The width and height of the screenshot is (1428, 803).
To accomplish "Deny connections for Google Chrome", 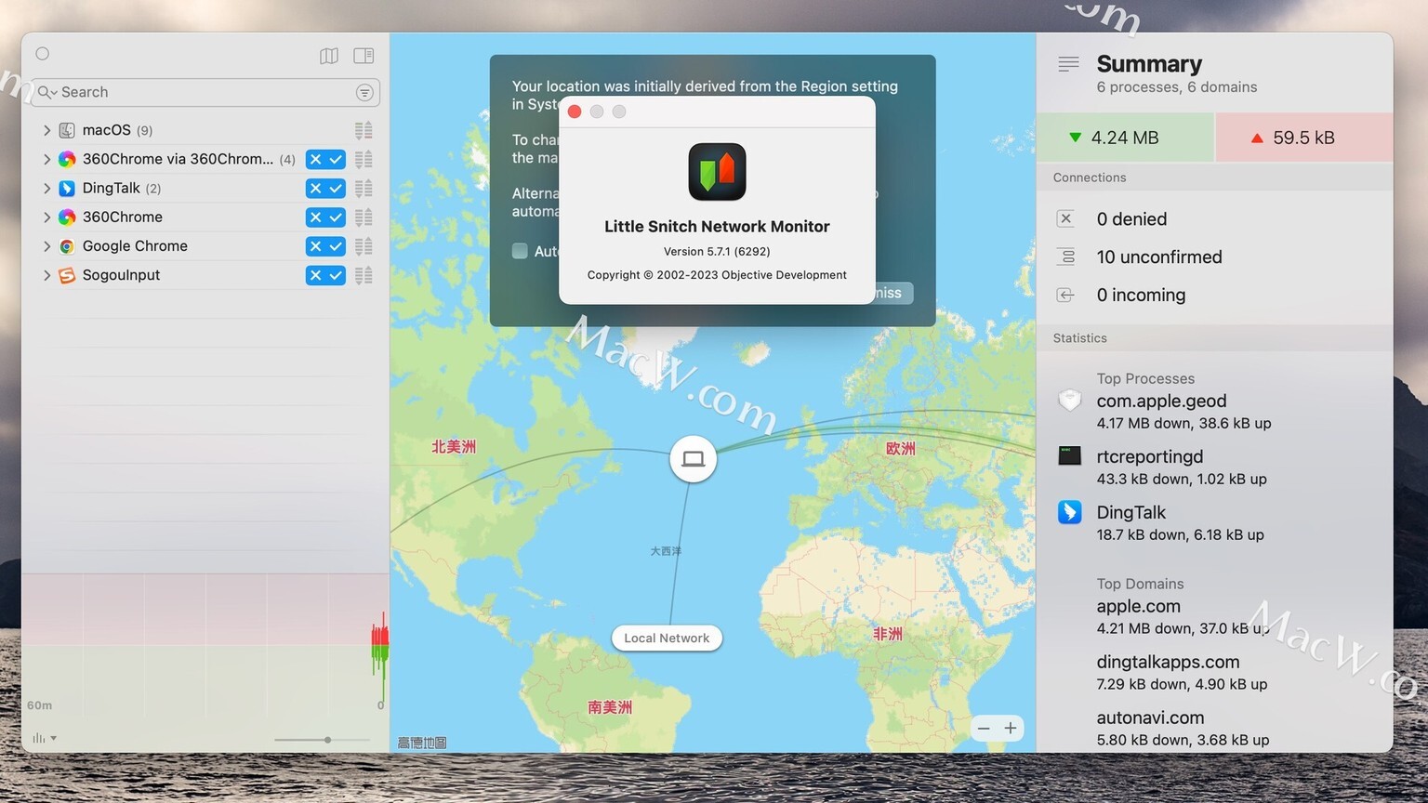I will point(315,246).
